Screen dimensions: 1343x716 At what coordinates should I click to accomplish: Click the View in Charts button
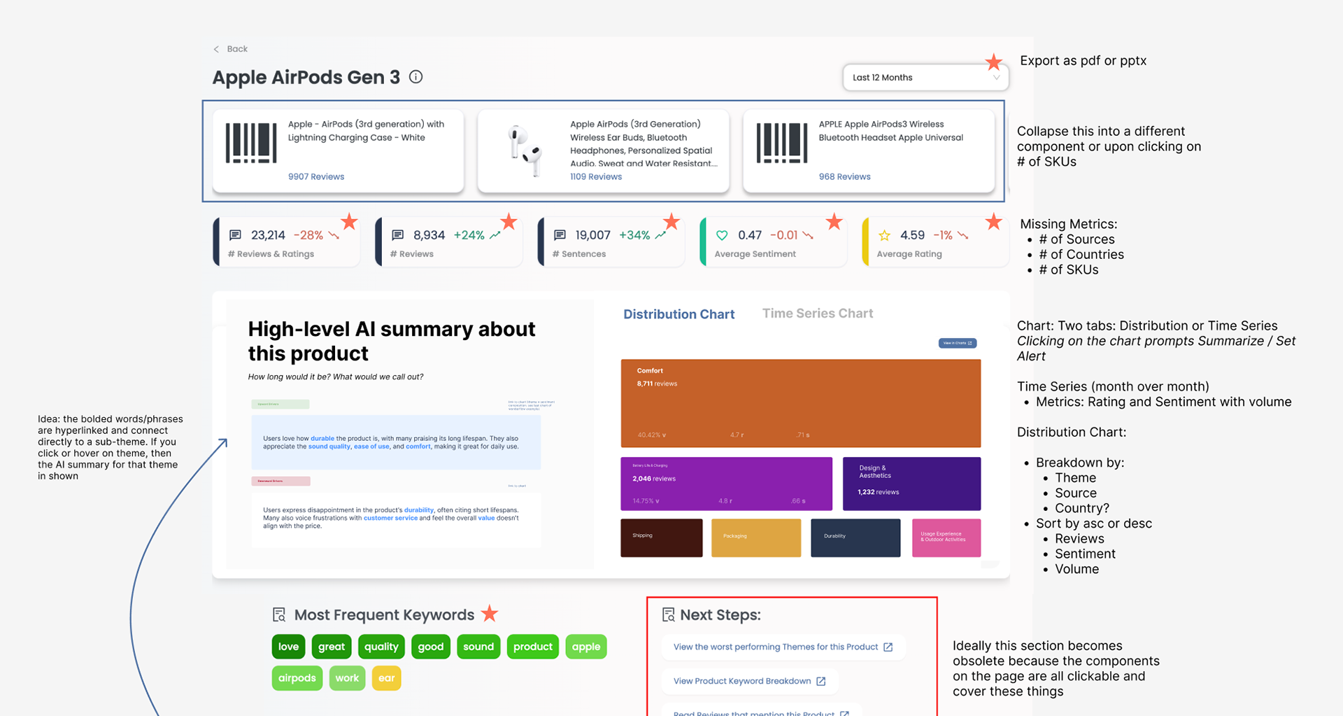tap(958, 343)
